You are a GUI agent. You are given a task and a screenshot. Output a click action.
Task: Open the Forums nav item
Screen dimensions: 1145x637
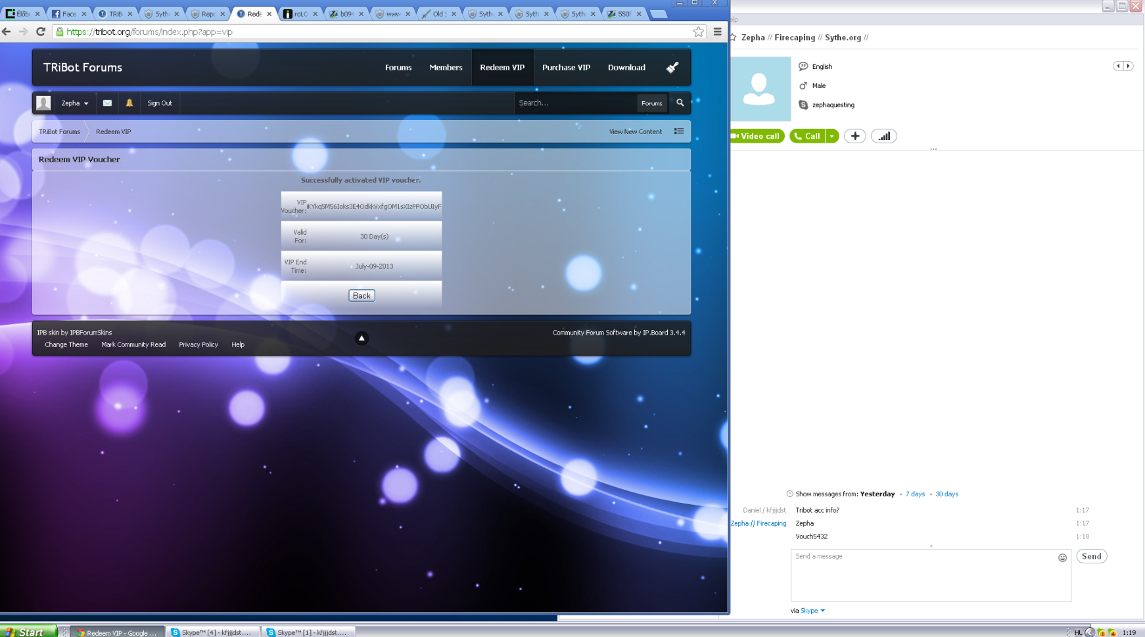(398, 67)
